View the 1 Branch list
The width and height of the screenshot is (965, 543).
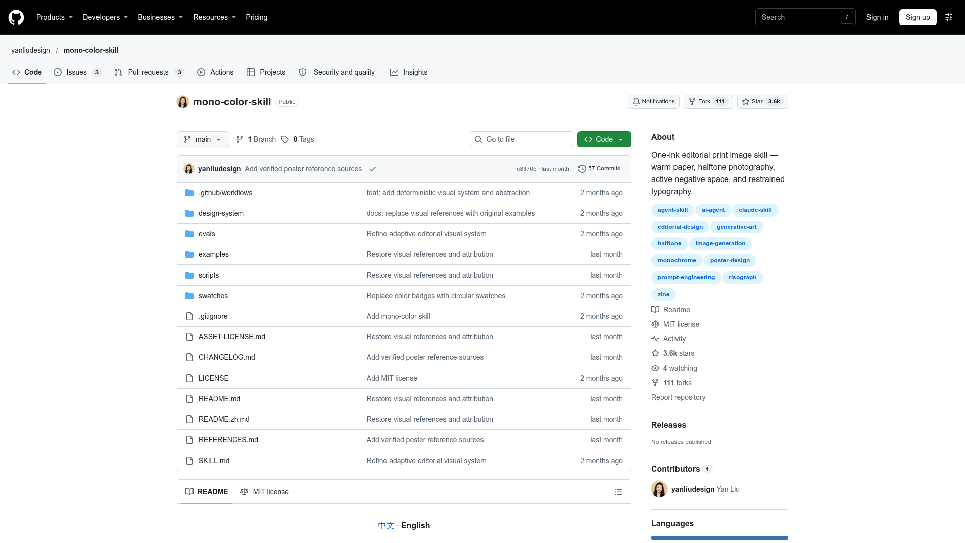click(256, 139)
